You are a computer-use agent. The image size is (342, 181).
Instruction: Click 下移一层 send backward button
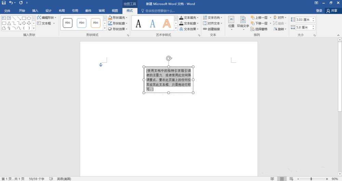(x=259, y=23)
